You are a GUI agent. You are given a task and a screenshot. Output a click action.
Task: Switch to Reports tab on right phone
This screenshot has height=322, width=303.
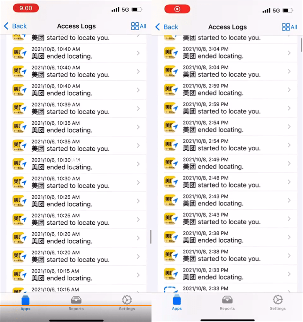pos(227,303)
